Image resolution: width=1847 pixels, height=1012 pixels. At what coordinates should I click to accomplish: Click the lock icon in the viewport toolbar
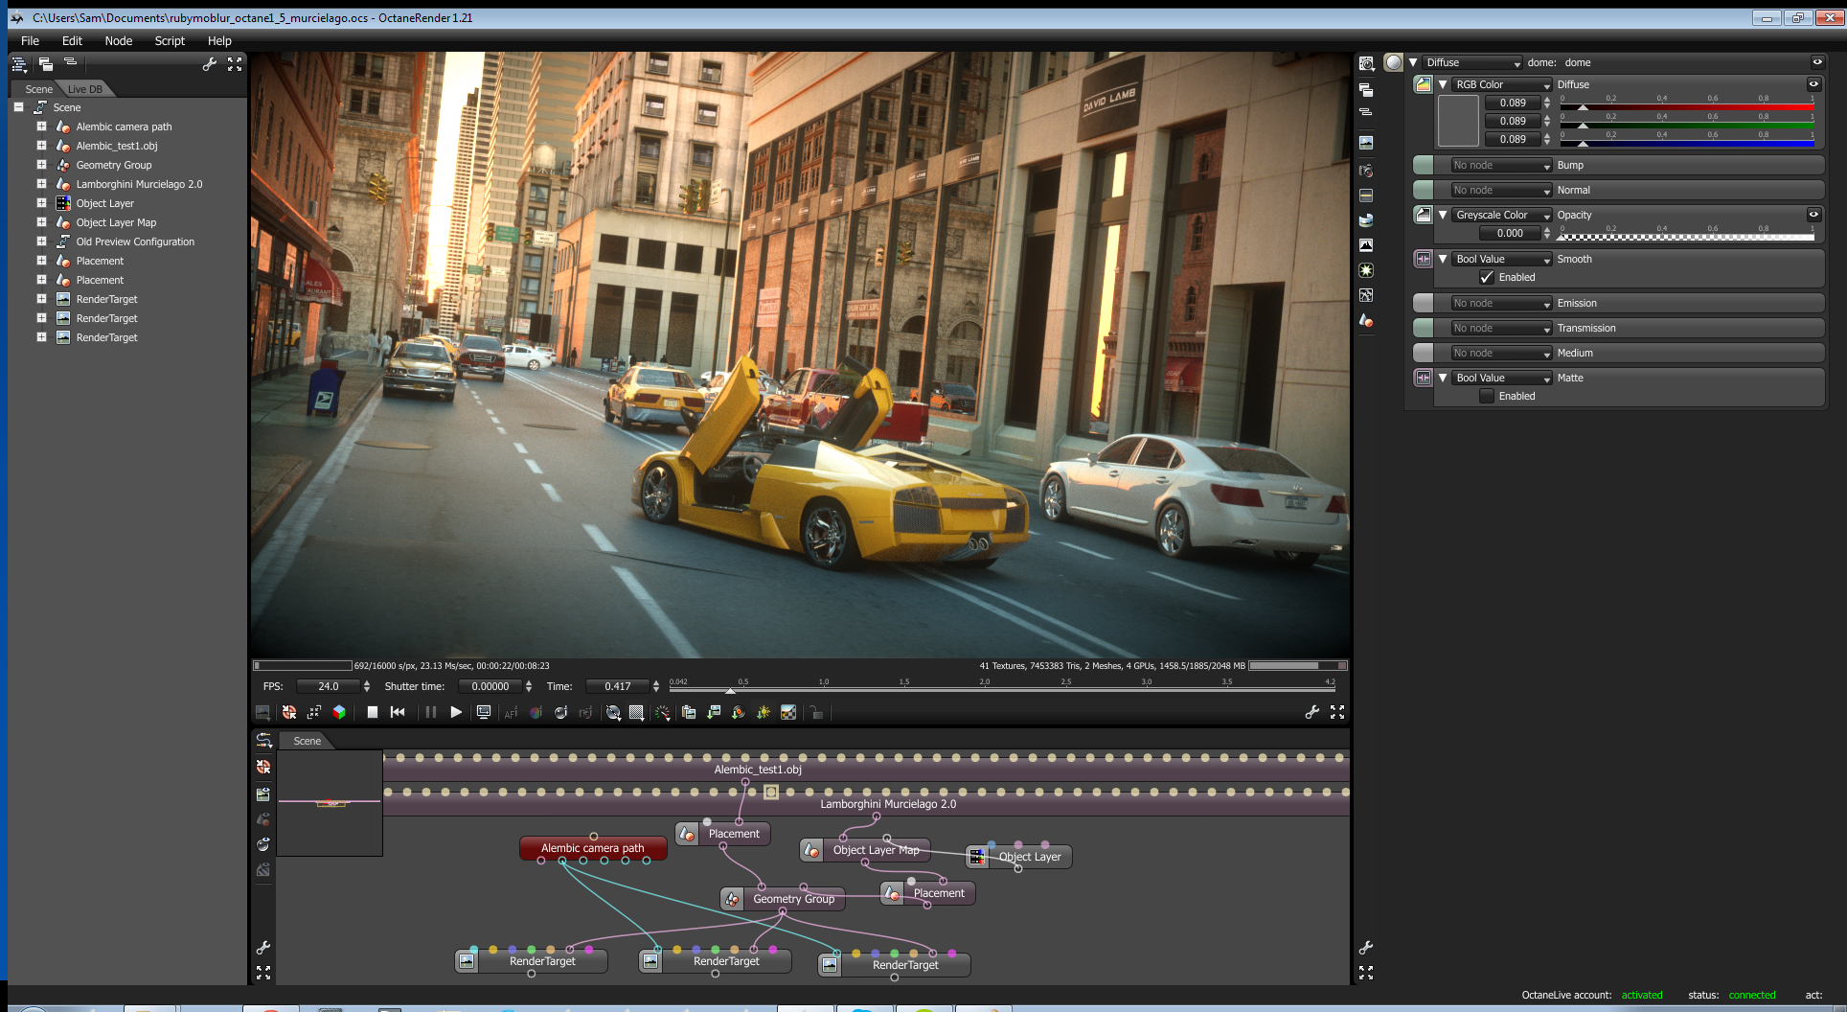(816, 712)
